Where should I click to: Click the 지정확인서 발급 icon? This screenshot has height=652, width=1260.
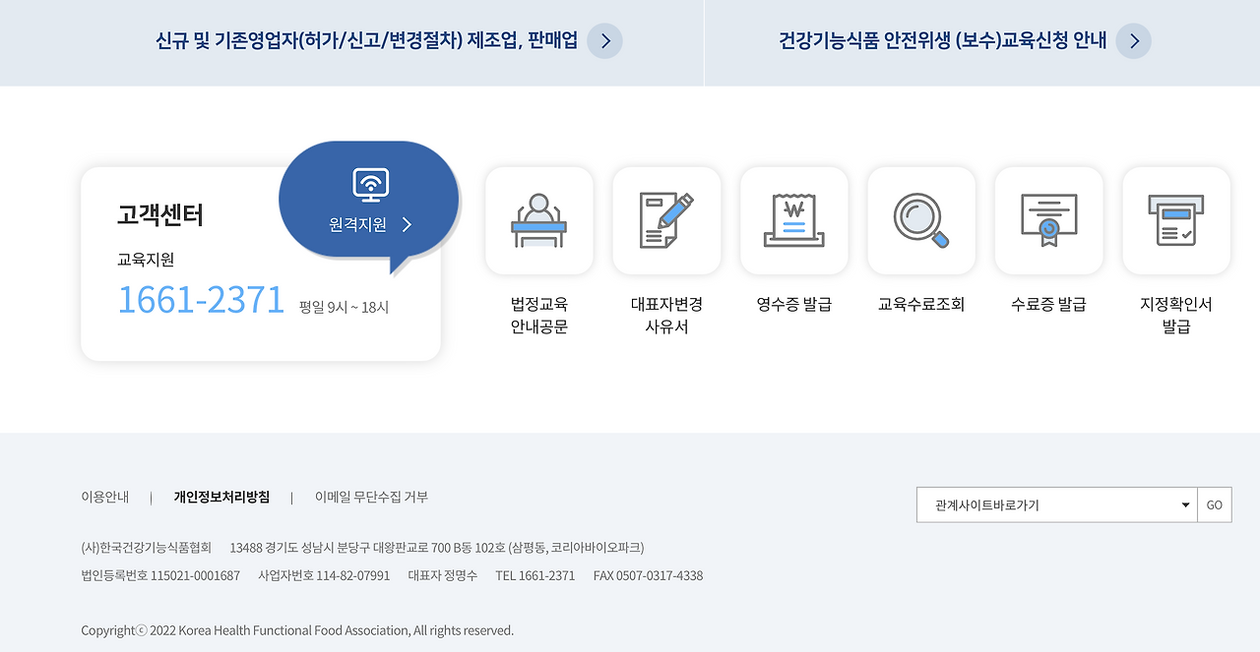click(x=1175, y=220)
